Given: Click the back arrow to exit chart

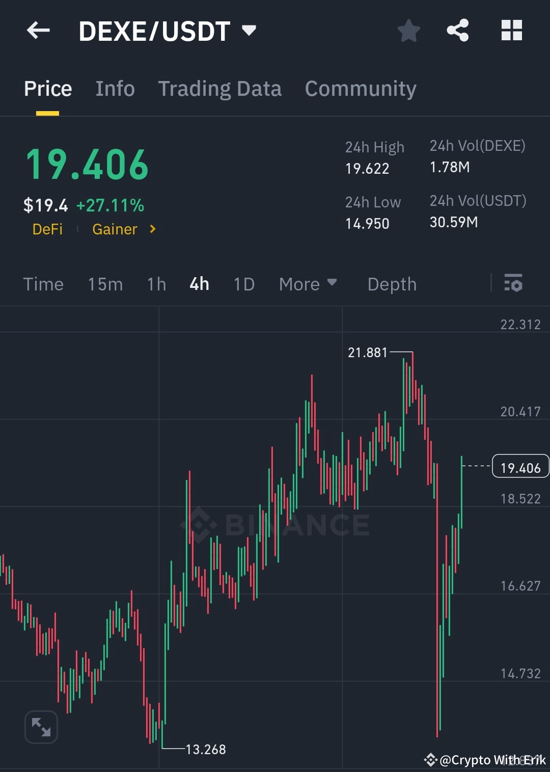Looking at the screenshot, I should pyautogui.click(x=38, y=31).
